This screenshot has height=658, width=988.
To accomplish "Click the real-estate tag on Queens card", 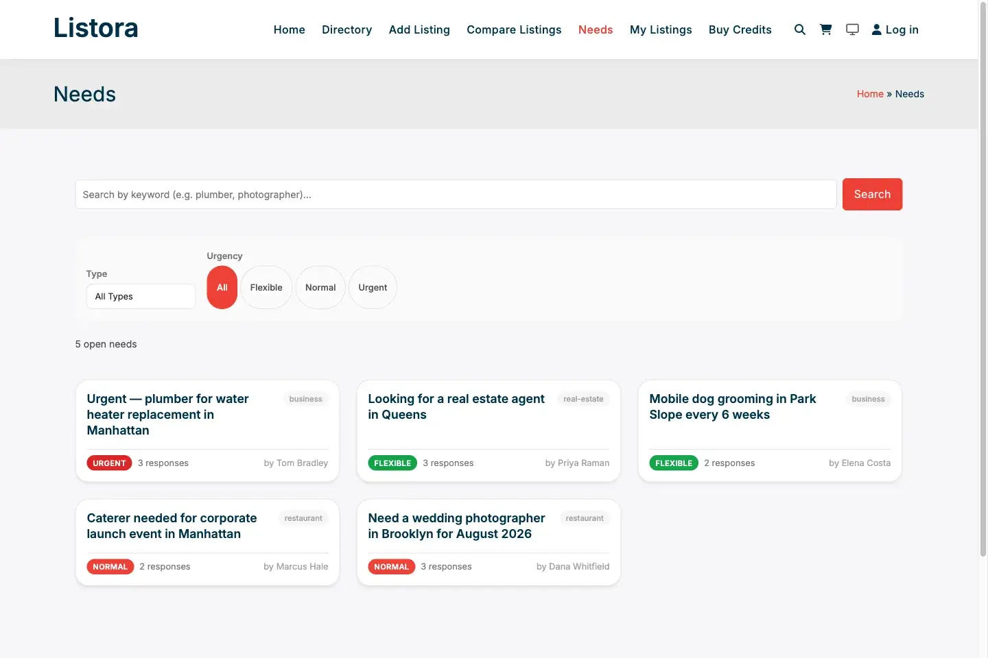I will pyautogui.click(x=583, y=399).
